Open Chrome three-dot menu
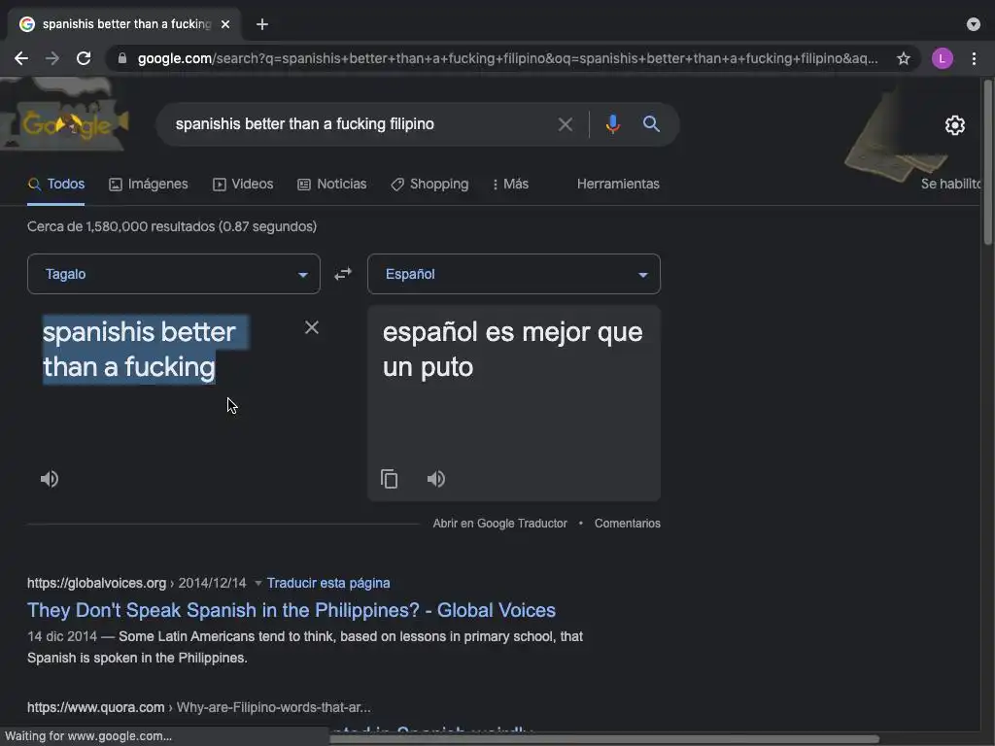Viewport: 995px width, 746px height. [974, 58]
